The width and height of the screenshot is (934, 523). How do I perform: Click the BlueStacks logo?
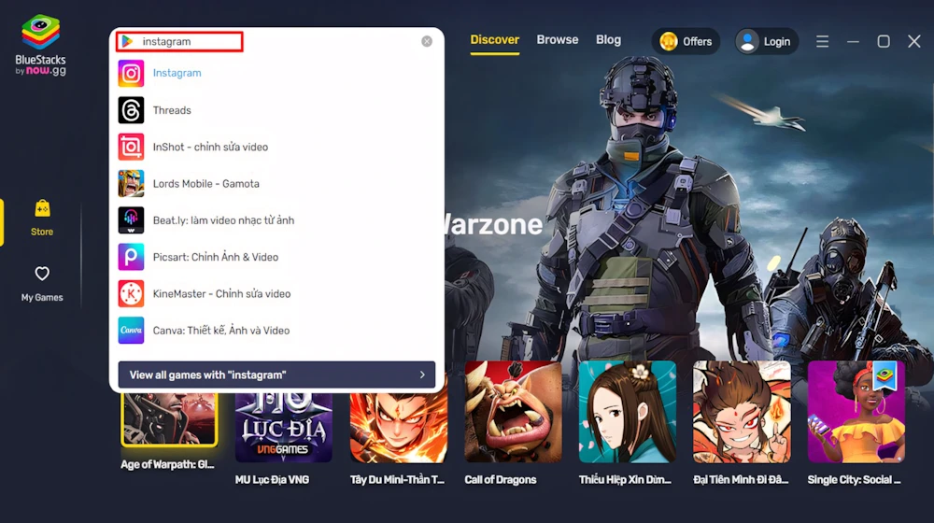[40, 45]
